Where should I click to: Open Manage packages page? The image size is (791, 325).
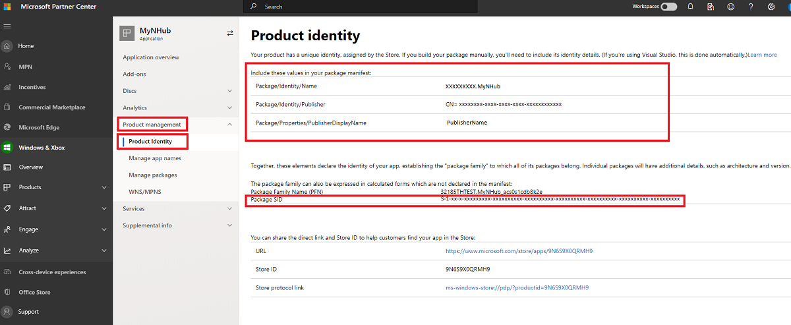(153, 175)
